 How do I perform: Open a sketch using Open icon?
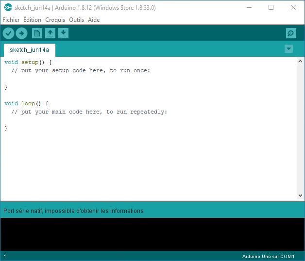coord(50,33)
